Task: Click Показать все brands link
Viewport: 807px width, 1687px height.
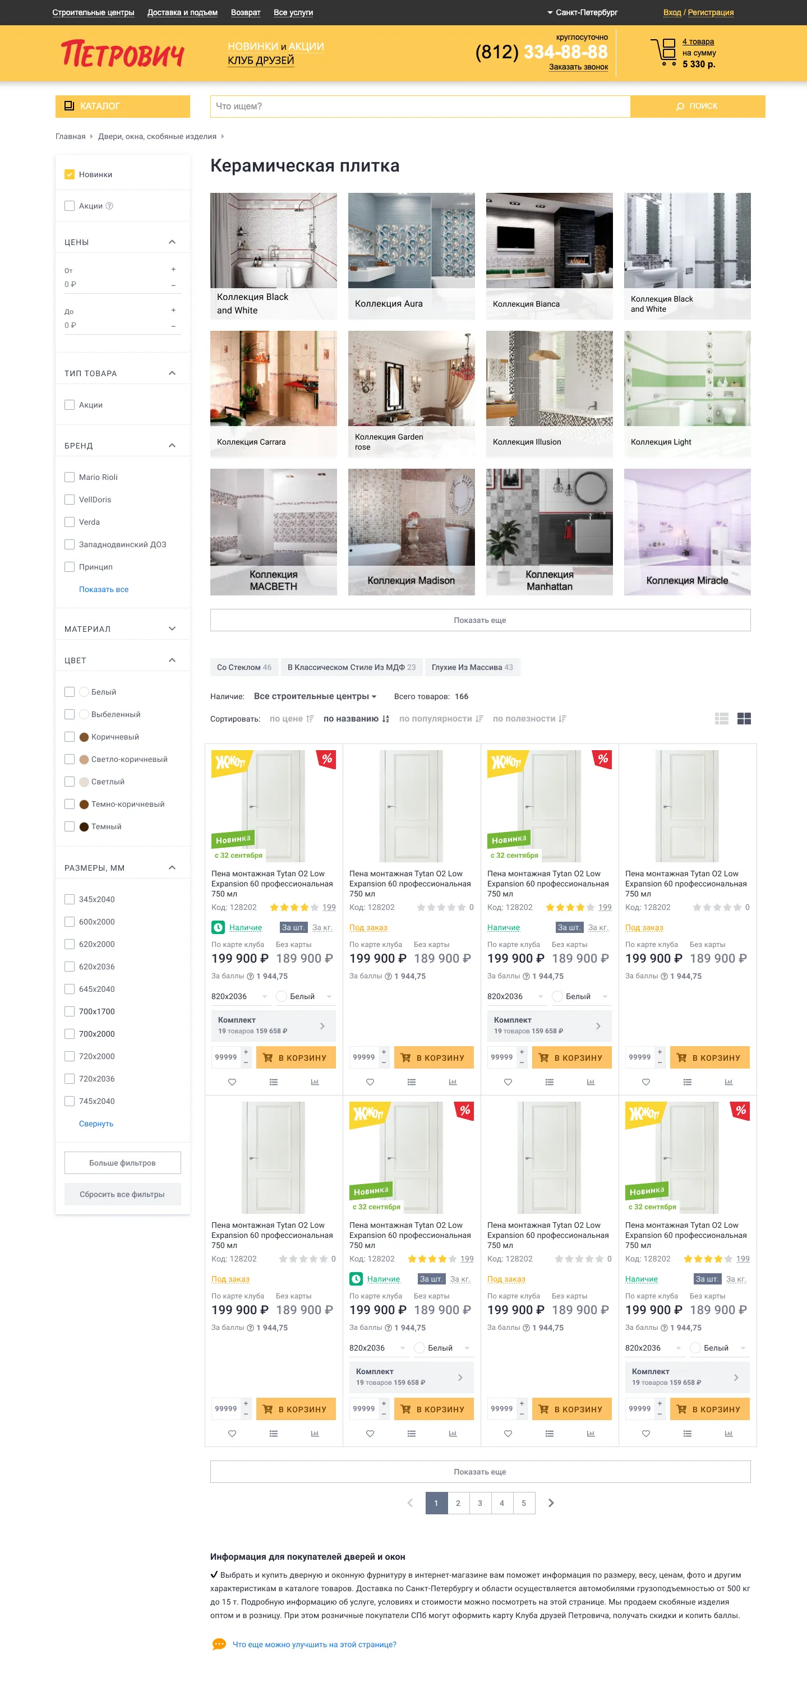Action: click(104, 589)
